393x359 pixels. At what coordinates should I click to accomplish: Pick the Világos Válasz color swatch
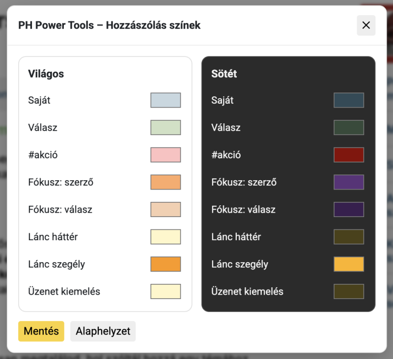click(x=166, y=128)
